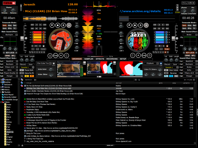Switch to the SAMPLER tab
The width and height of the screenshot is (198, 148).
coord(89,59)
